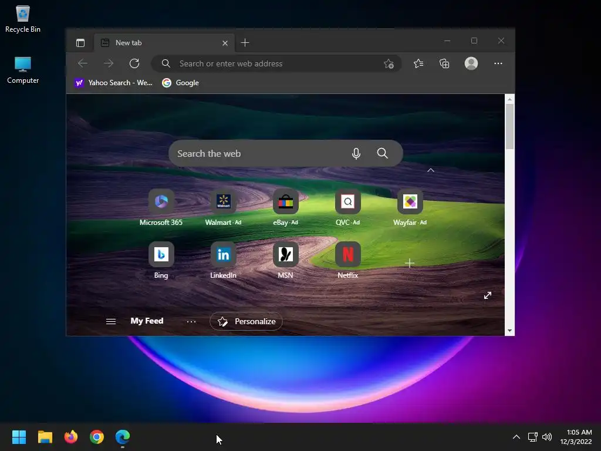This screenshot has height=451, width=601.
Task: Click the page scrollbar up arrow
Action: coord(509,99)
